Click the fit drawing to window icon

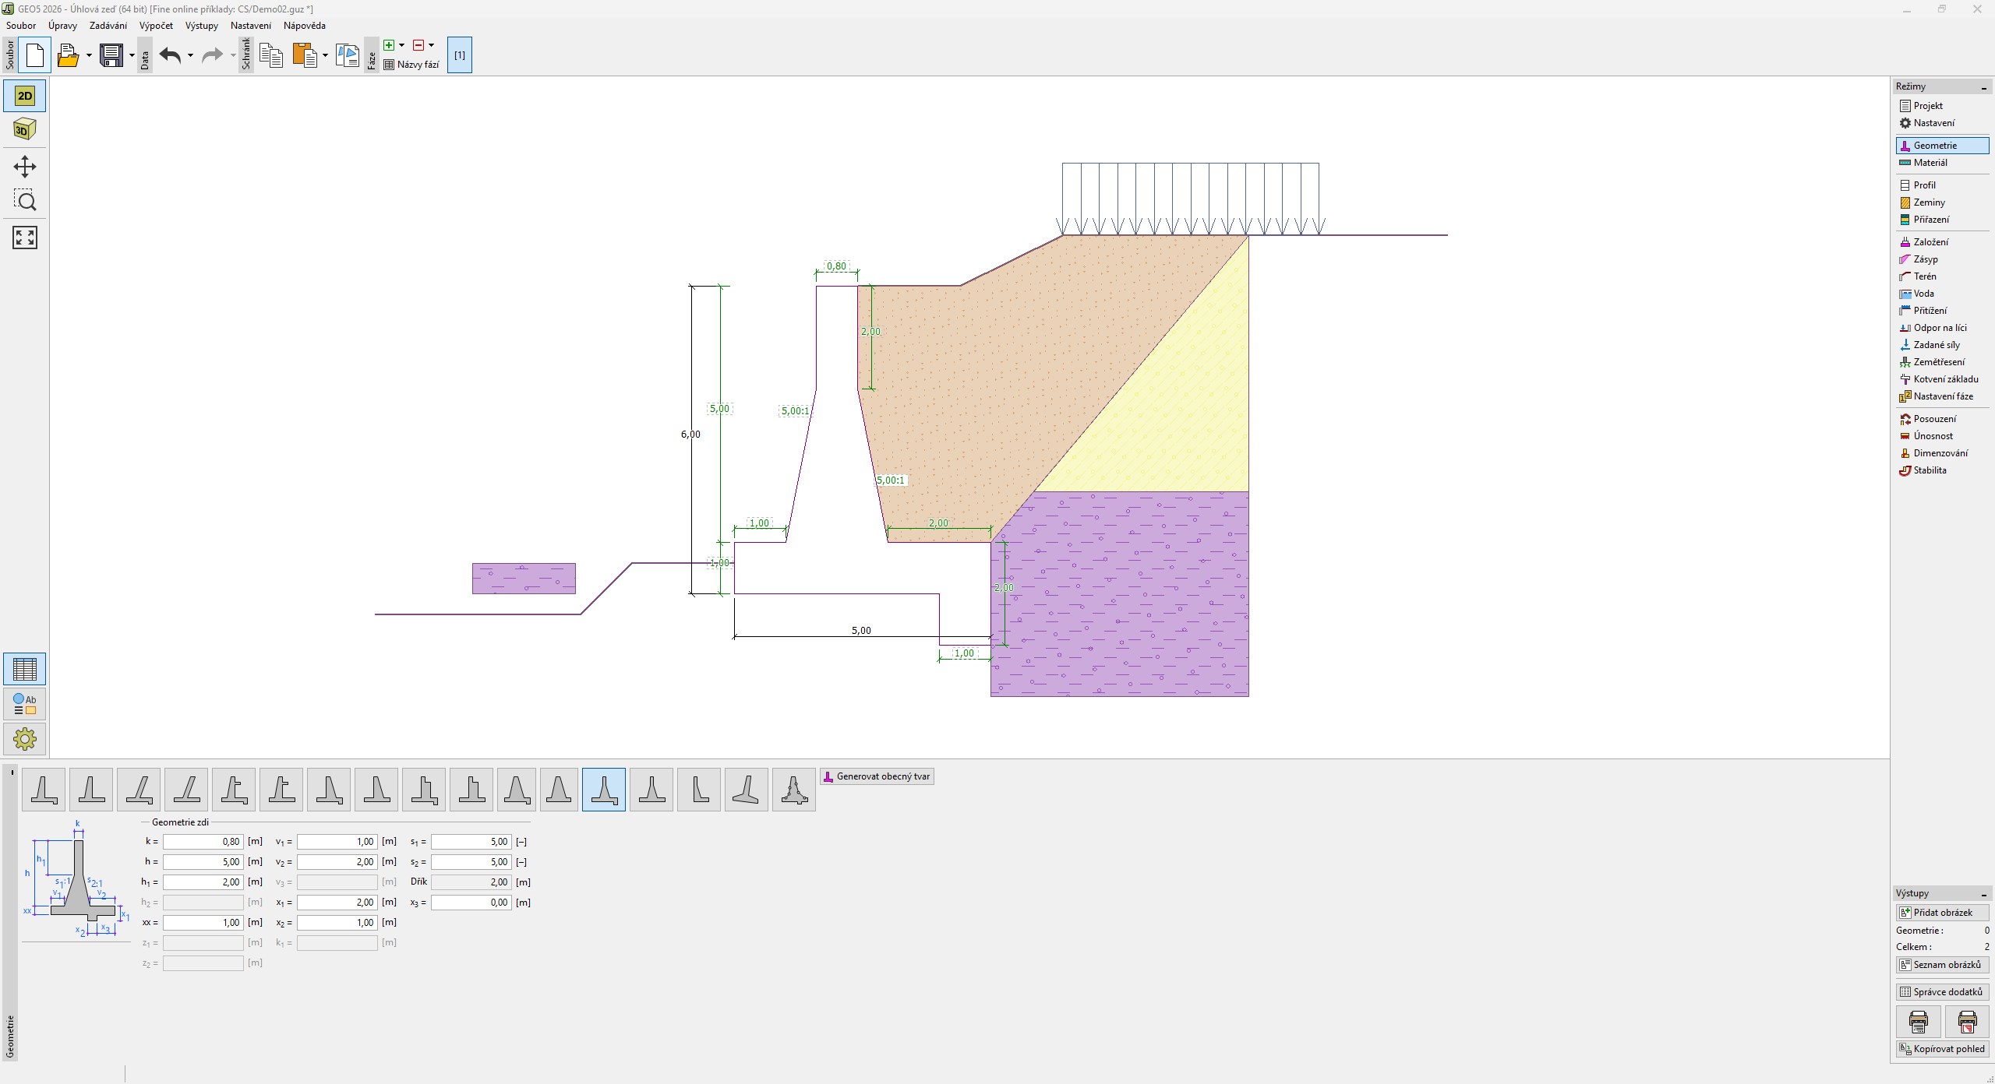[25, 238]
